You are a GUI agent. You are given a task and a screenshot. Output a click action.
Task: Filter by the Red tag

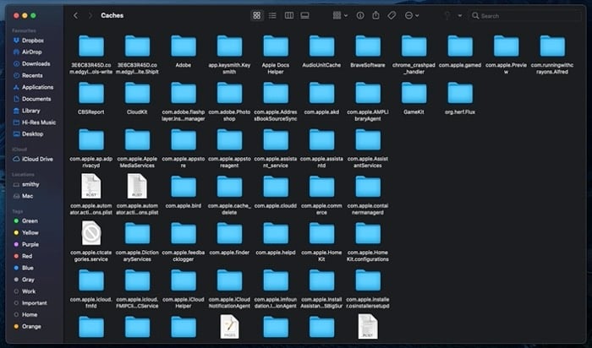23,256
